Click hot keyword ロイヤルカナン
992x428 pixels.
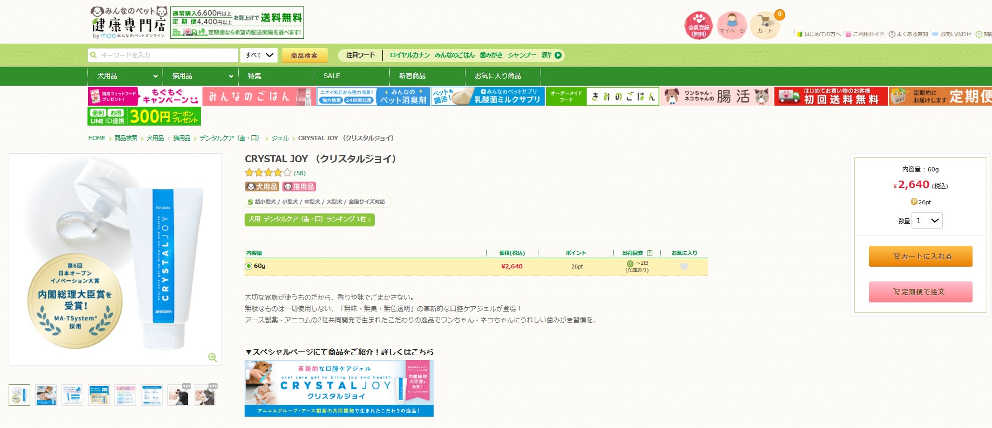[x=410, y=55]
